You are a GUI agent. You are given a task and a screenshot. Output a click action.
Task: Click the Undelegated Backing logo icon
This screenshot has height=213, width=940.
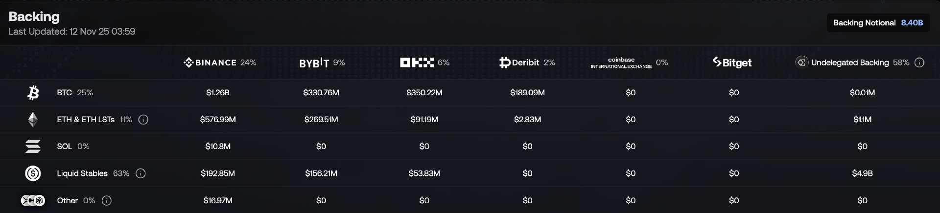tap(801, 63)
